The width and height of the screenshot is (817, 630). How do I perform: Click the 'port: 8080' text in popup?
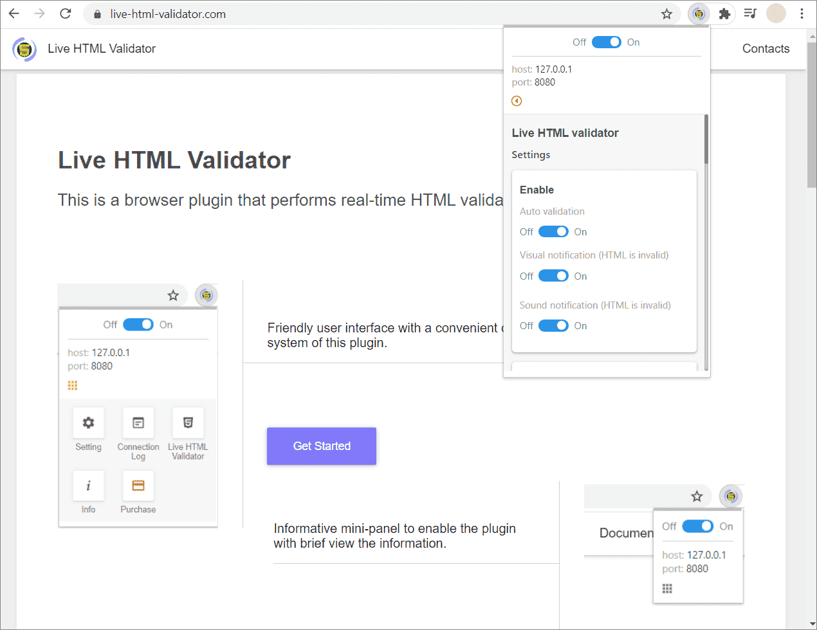click(x=533, y=82)
